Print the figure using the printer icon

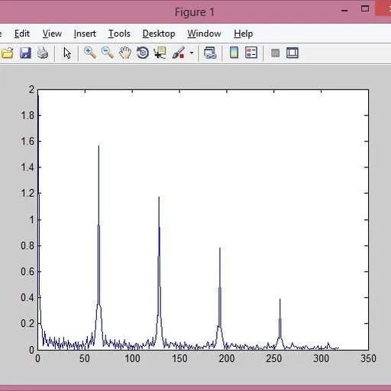pyautogui.click(x=43, y=53)
